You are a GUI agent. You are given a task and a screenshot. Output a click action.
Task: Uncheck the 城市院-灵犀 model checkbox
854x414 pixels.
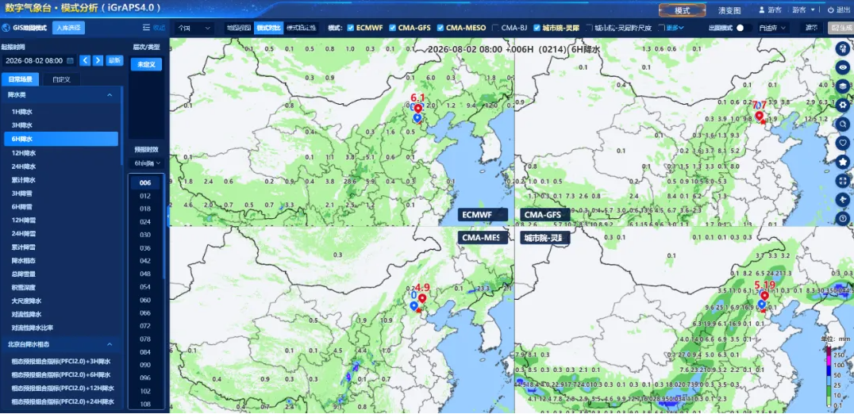[x=537, y=28]
